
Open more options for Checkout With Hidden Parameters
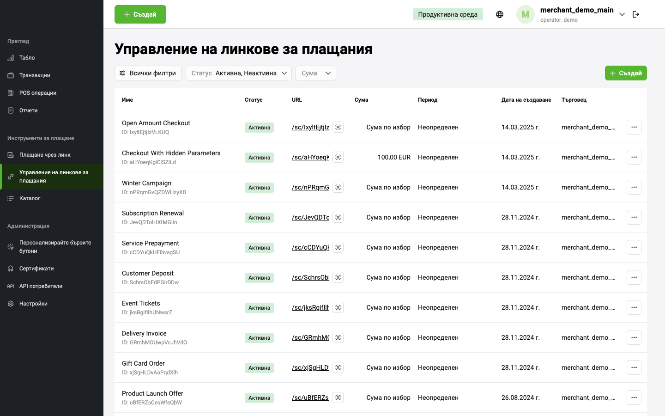[634, 157]
